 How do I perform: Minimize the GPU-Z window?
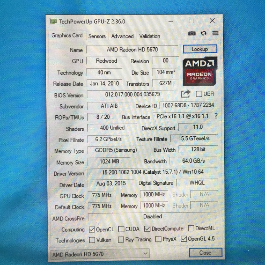[x=171, y=21]
